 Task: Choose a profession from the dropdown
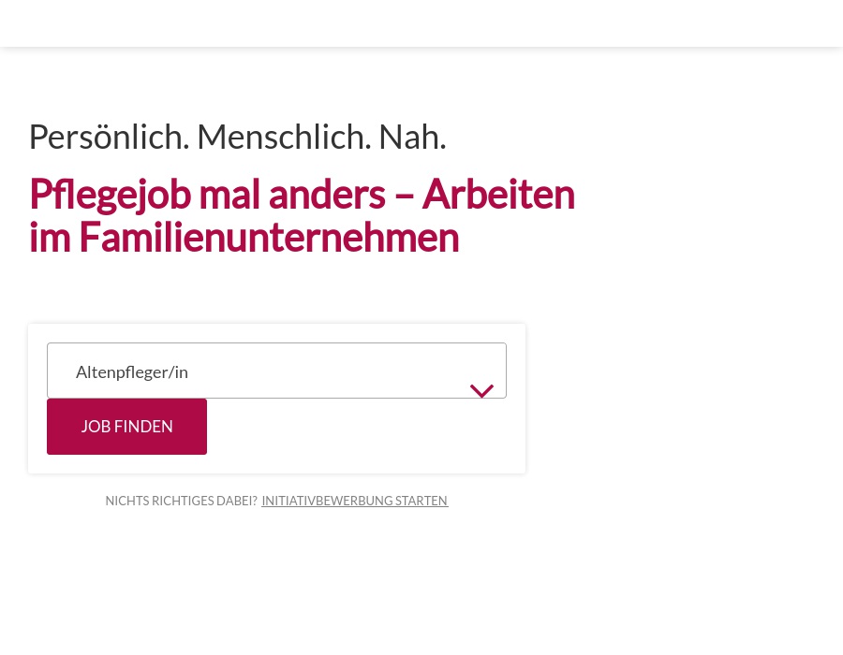276,371
